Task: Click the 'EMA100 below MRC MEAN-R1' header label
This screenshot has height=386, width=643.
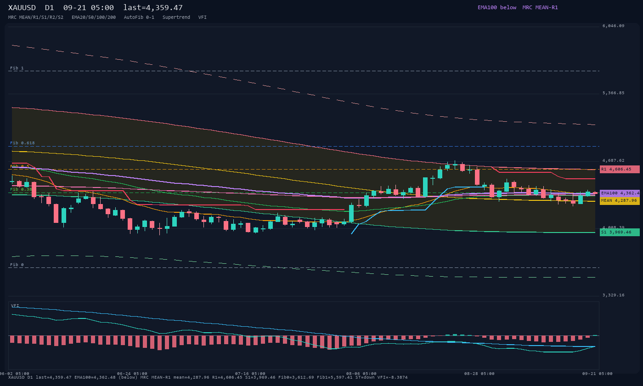Action: coord(518,8)
